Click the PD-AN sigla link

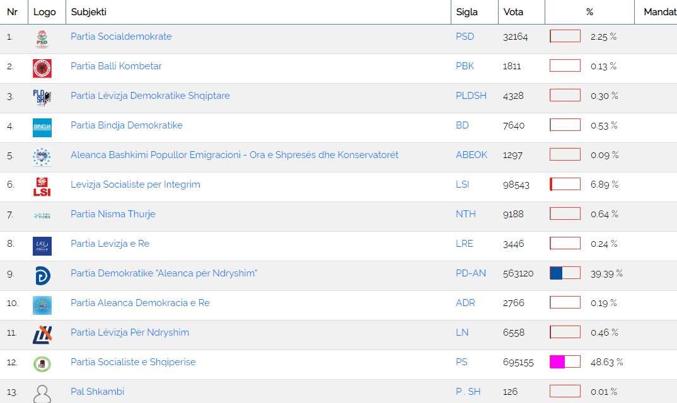[x=471, y=273]
